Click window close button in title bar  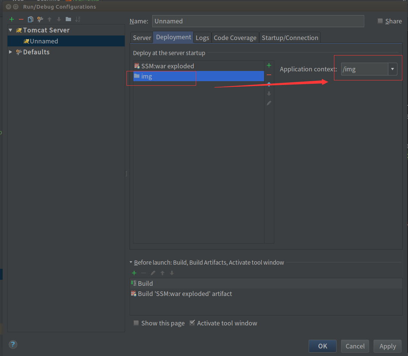8,7
